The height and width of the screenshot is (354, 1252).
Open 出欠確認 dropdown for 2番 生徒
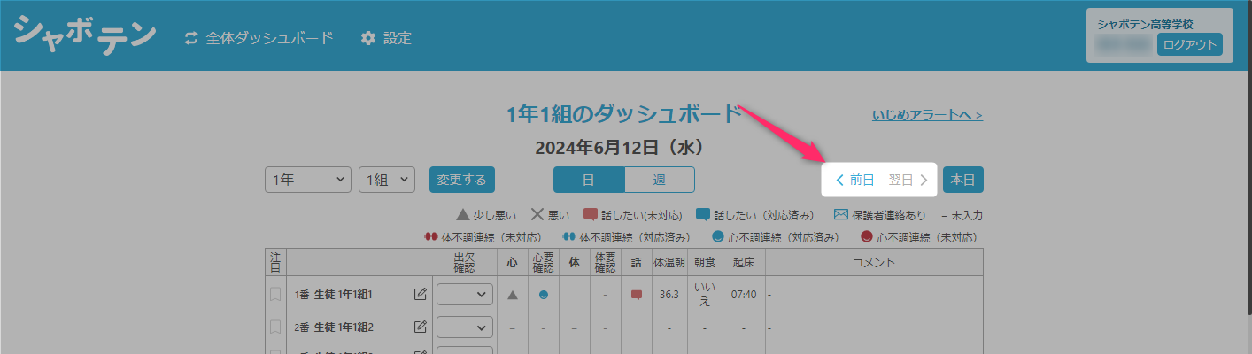pos(465,327)
